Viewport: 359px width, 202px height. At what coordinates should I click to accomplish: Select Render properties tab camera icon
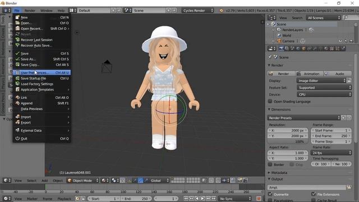pos(281,48)
